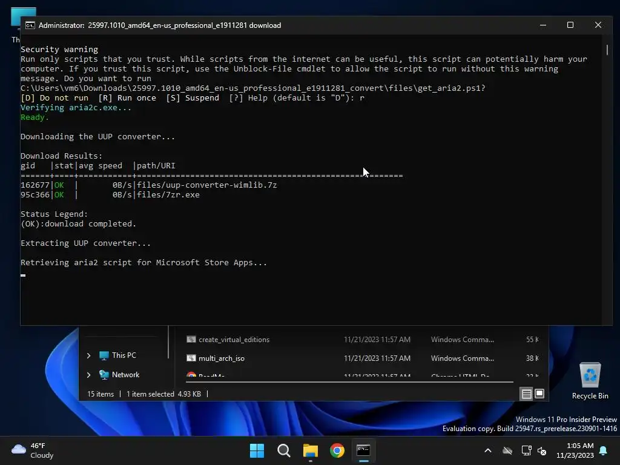This screenshot has width=620, height=465.
Task: Click the '15 items' status bar text
Action: 101,394
